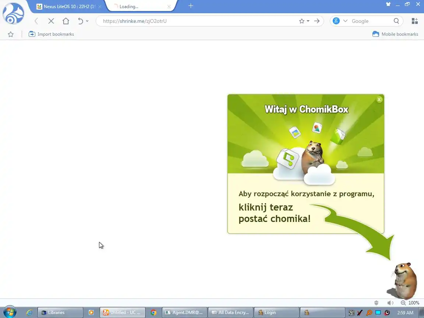Open the UC Browser squirrel logo menu
Viewport: 424px width, 318px height.
click(13, 13)
